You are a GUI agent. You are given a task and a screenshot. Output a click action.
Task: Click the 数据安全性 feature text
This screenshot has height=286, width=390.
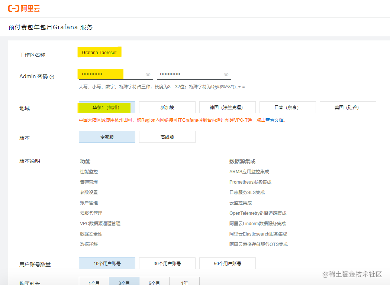[91, 234]
